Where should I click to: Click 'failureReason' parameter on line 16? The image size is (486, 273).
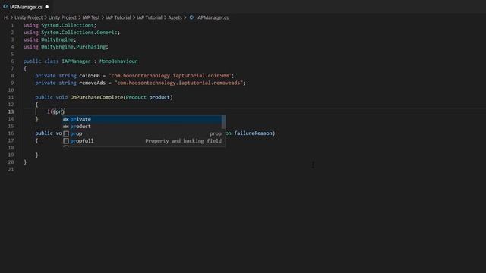pyautogui.click(x=253, y=133)
